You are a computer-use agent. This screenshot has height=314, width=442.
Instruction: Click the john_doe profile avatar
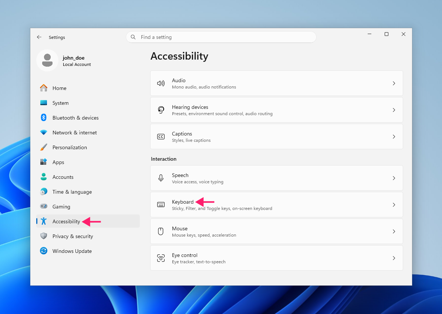[47, 60]
